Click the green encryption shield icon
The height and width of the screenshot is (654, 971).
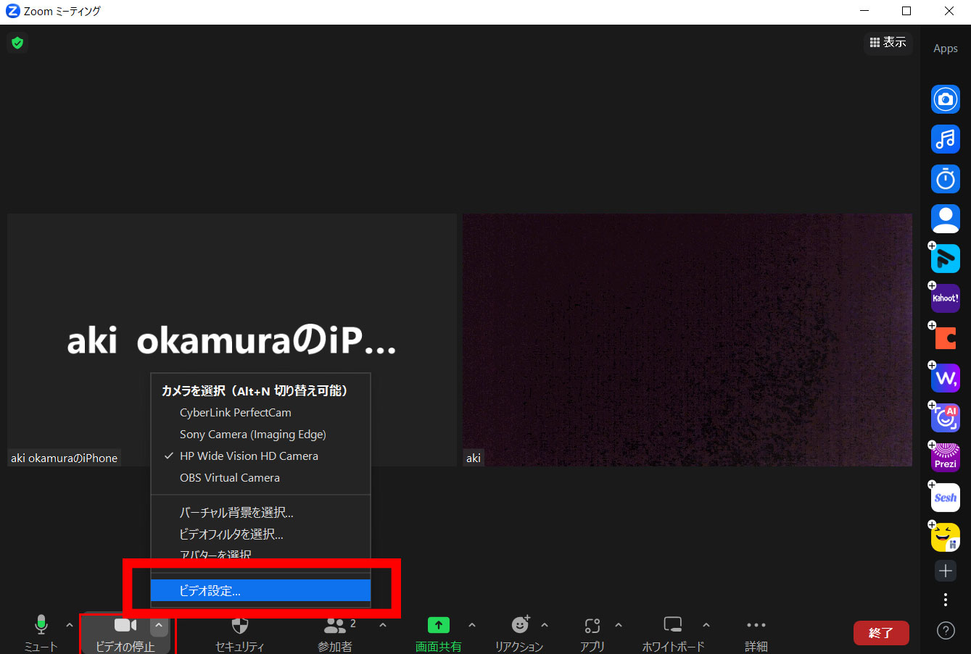(17, 43)
